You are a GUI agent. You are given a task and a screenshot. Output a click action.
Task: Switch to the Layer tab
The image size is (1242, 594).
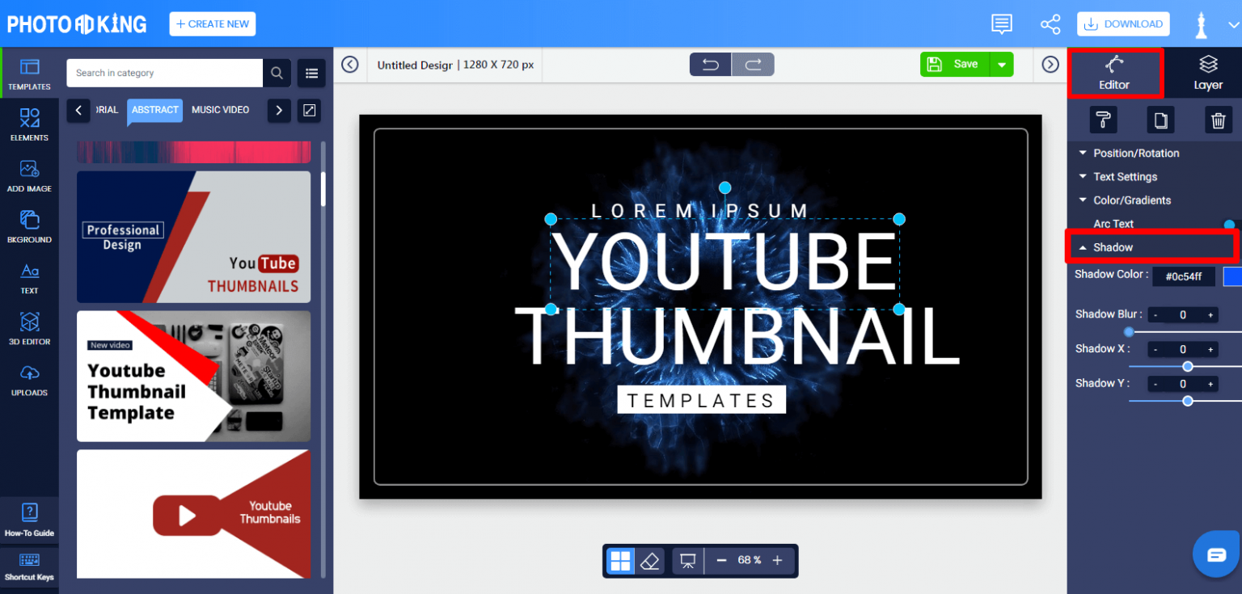(x=1206, y=73)
